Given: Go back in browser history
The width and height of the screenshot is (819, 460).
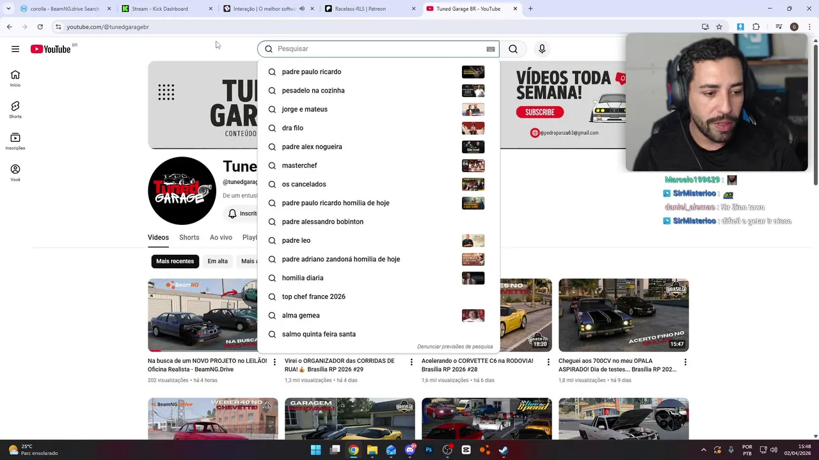Looking at the screenshot, I should 9,27.
